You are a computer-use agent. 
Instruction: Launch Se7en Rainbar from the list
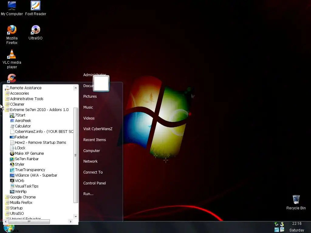tap(24, 159)
